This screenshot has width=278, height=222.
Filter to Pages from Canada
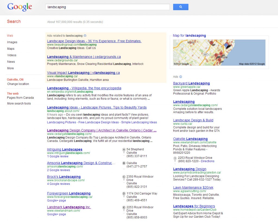[x=20, y=98]
